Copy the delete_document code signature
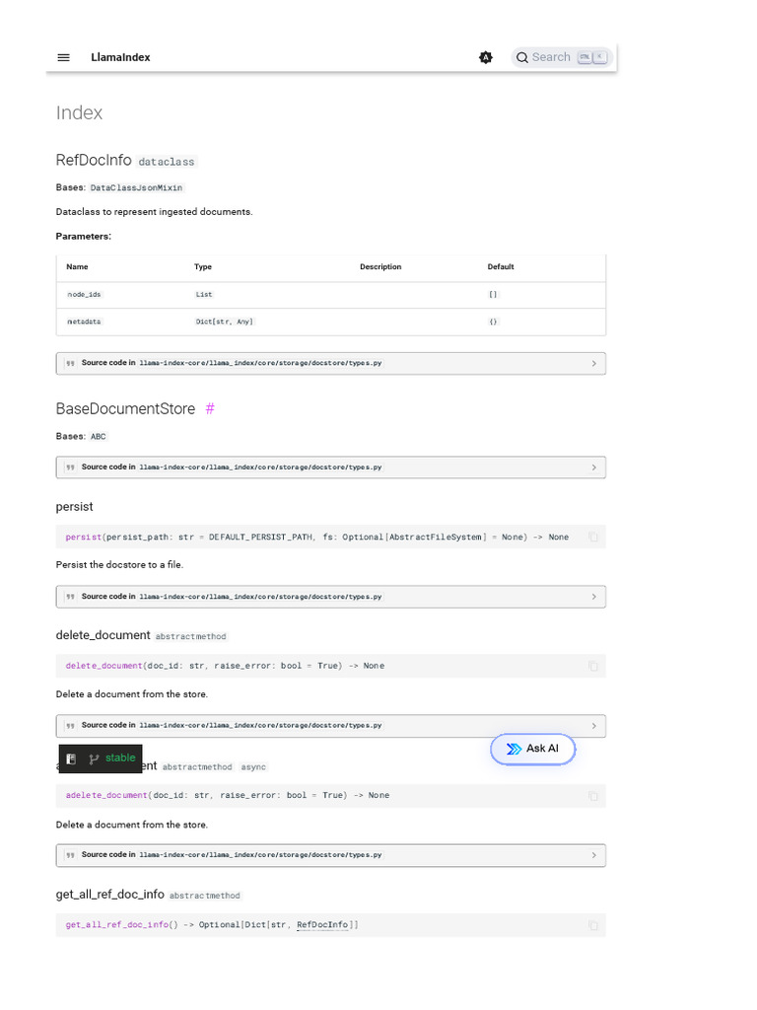 pos(592,667)
